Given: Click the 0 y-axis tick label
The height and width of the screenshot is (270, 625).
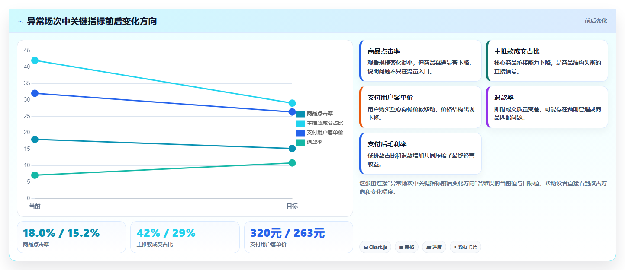Looking at the screenshot, I should point(29,198).
